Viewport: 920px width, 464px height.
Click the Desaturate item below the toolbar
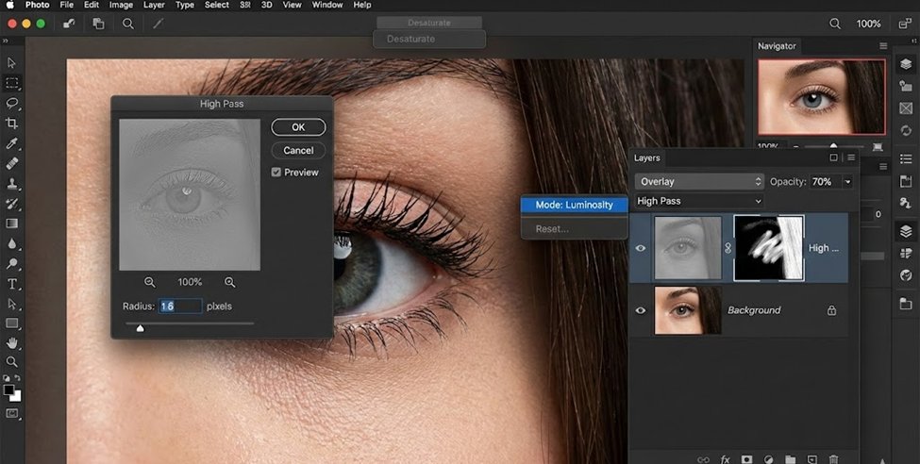[429, 39]
